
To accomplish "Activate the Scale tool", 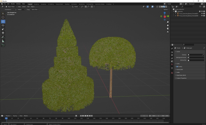I will 3,29.
